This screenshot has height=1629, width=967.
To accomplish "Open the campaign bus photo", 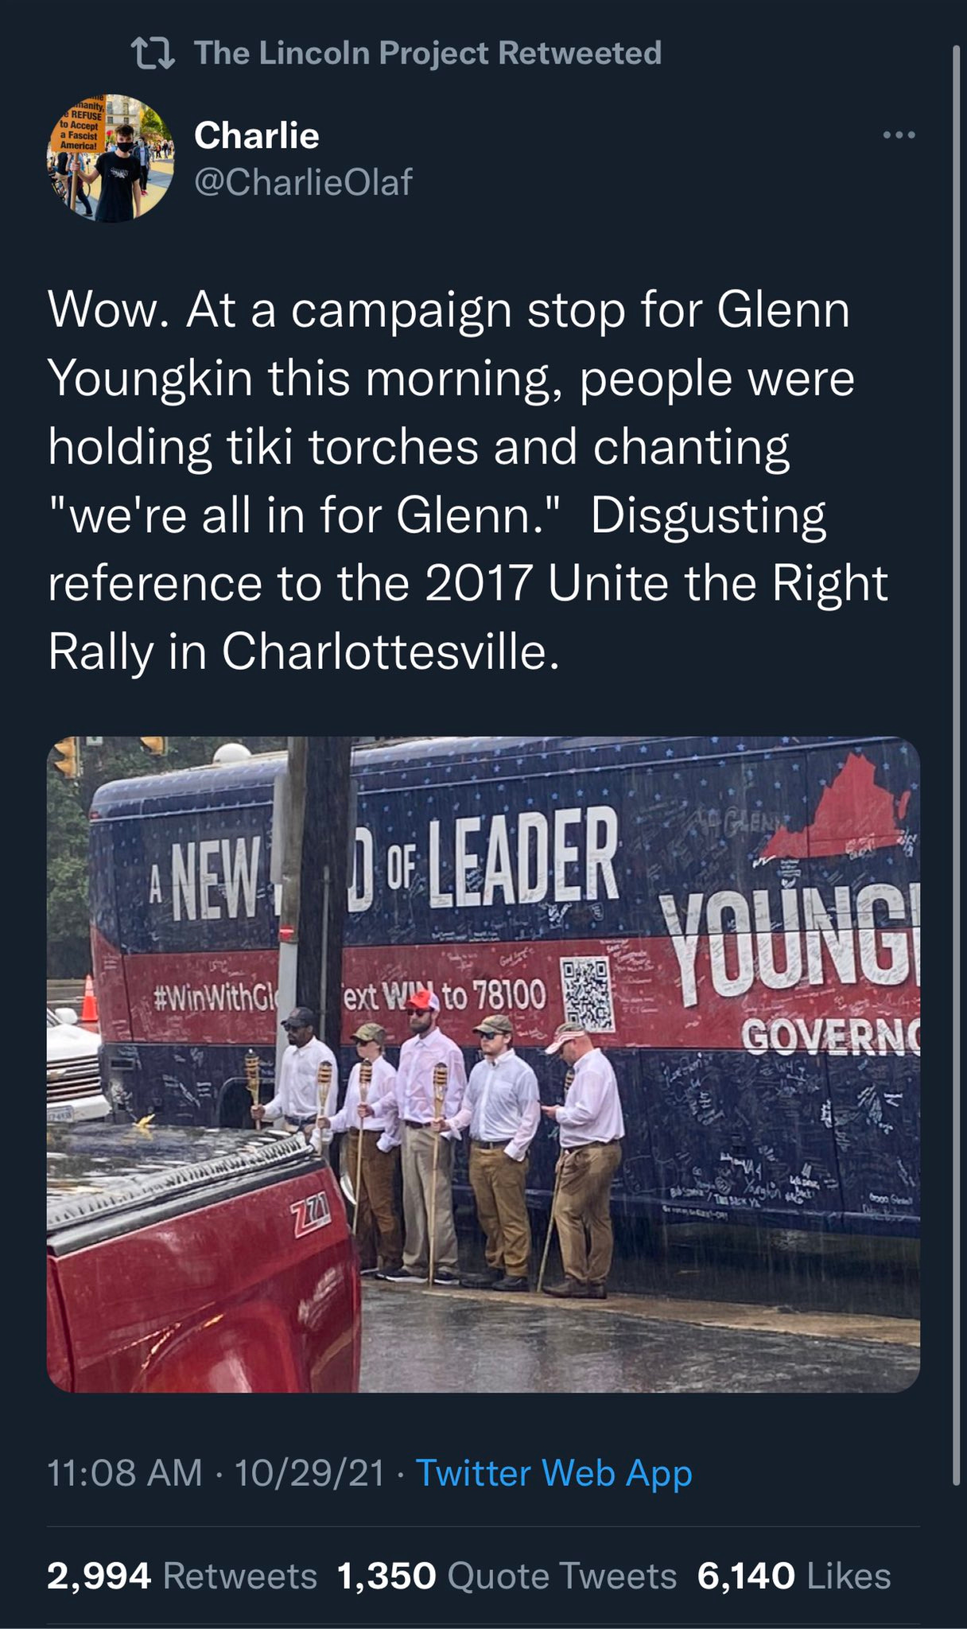I will (483, 1065).
